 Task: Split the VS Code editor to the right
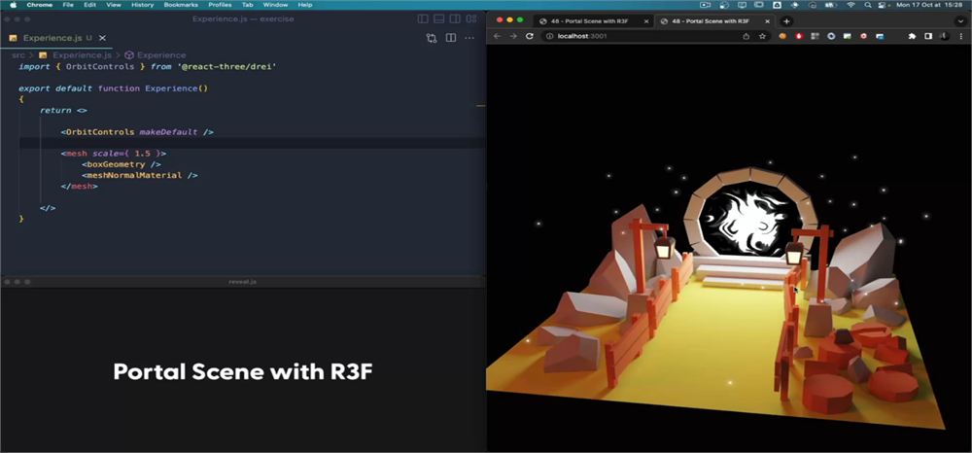coord(451,38)
